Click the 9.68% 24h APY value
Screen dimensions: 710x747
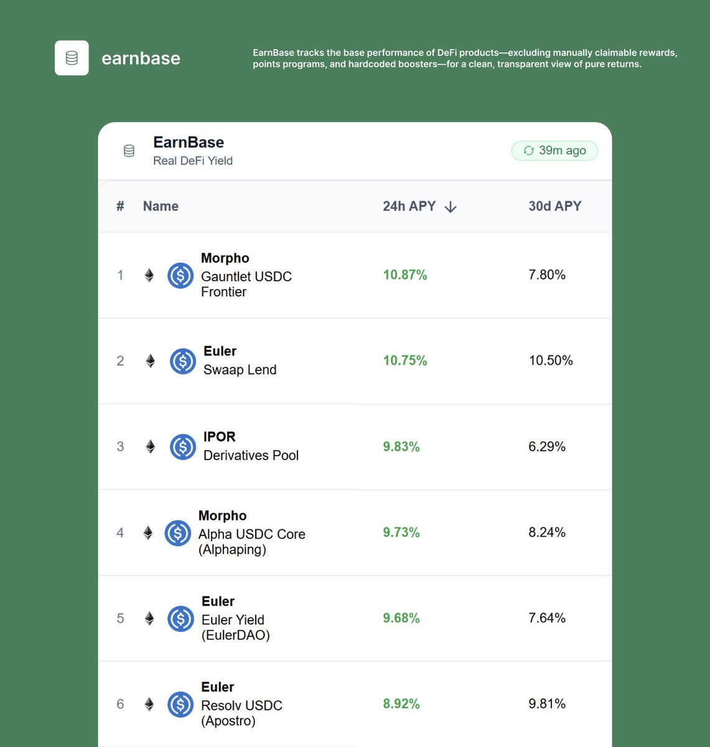(401, 618)
